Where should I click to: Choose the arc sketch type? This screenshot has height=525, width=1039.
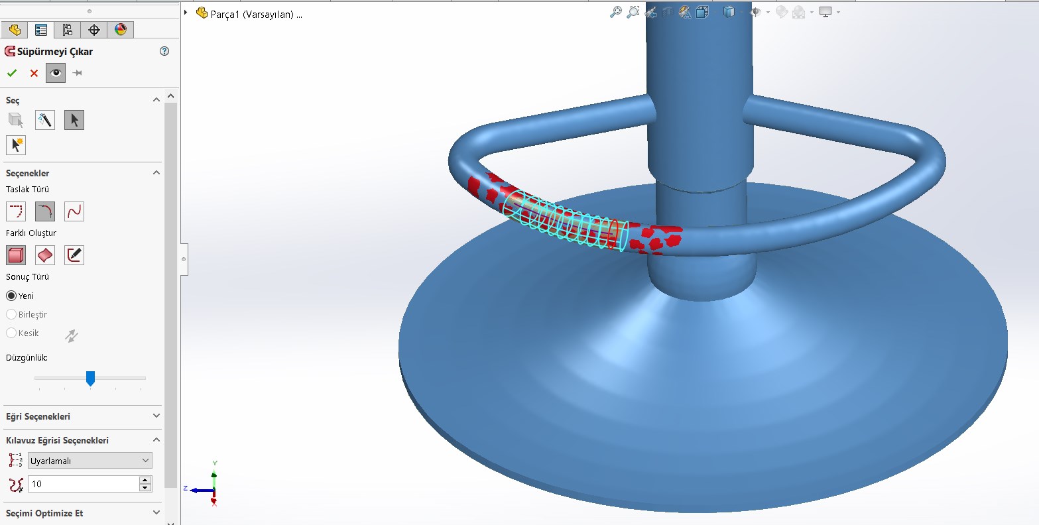coord(45,211)
